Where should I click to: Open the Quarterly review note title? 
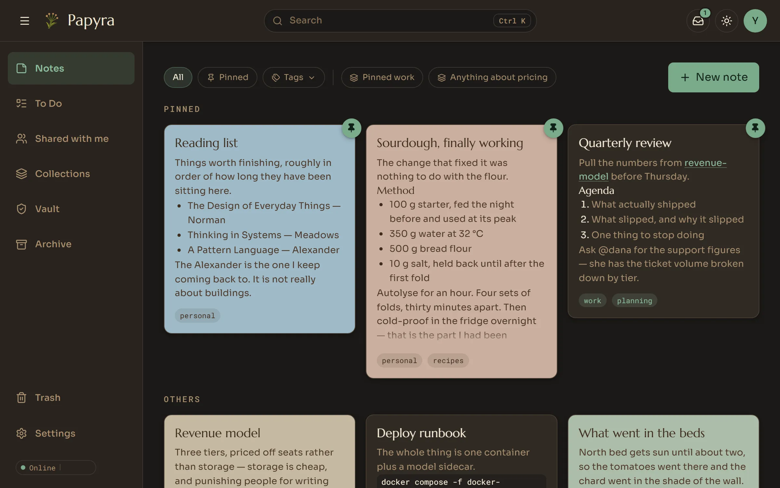pyautogui.click(x=625, y=143)
